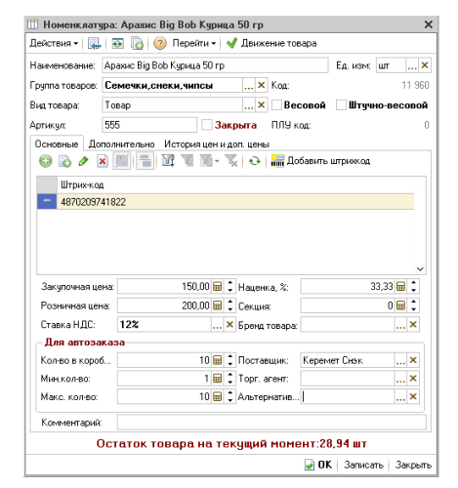Open calculator for Розничная цена
Image resolution: width=458 pixels, height=488 pixels.
click(x=218, y=305)
